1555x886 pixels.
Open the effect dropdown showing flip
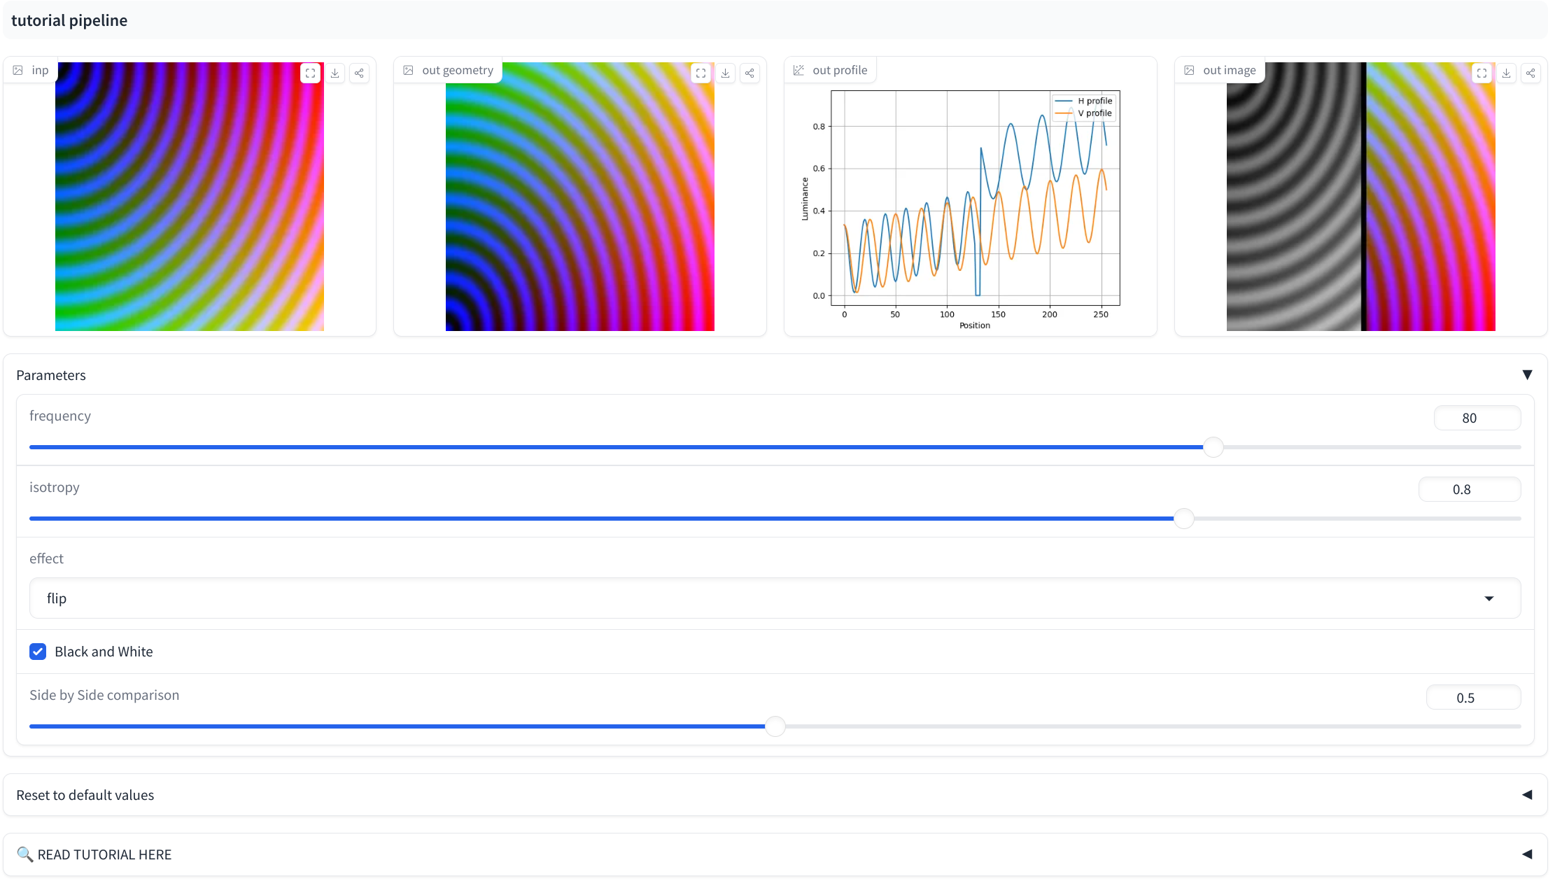[775, 598]
